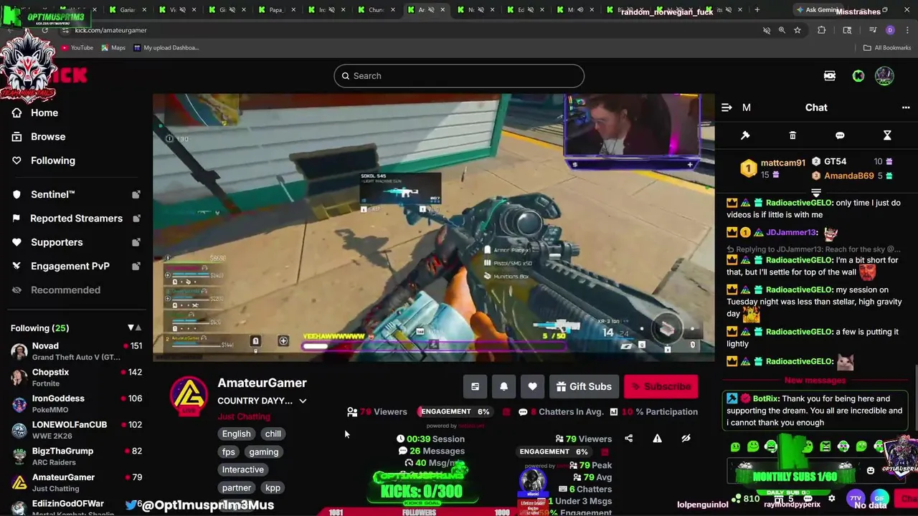Screen dimensions: 918x516
Task: Open Chopstix's Fortnite channel
Action: pos(75,377)
